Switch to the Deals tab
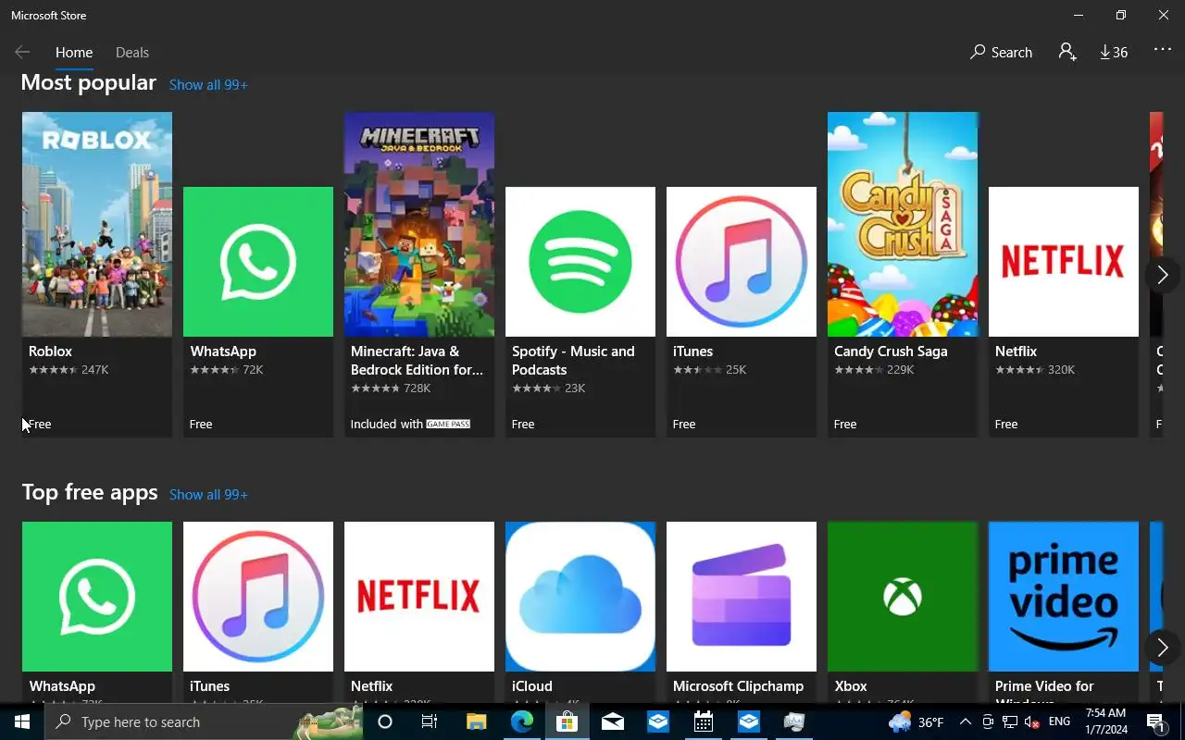Screen dimensions: 1185x740 click(132, 53)
